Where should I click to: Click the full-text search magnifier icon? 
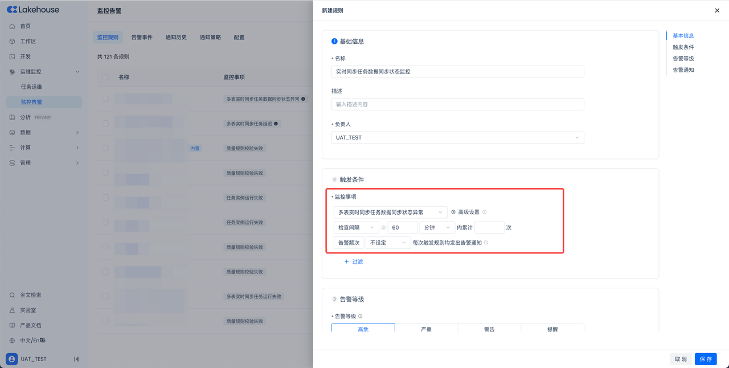pos(12,295)
